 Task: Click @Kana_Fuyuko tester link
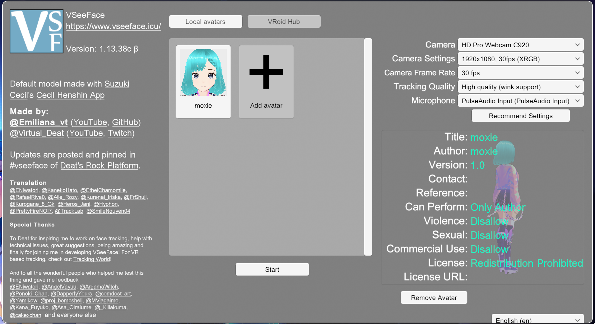coord(29,307)
